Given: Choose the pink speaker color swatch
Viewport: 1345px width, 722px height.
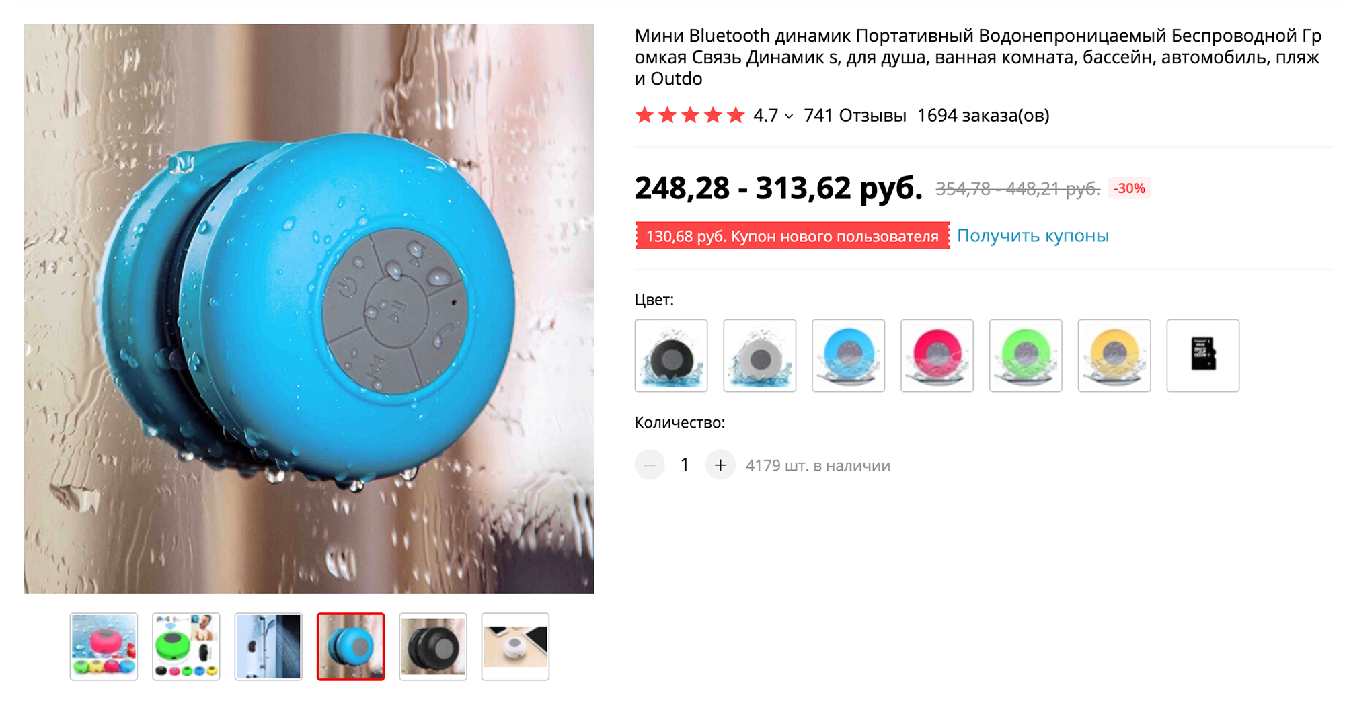Looking at the screenshot, I should point(937,355).
